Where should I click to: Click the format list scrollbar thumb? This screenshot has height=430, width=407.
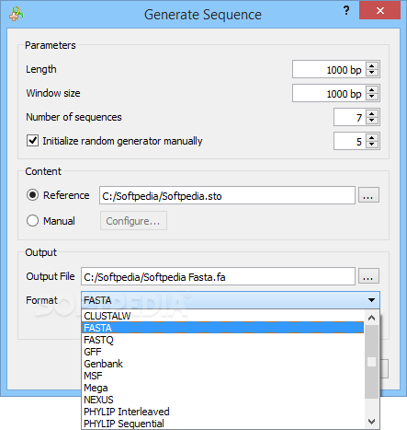tap(371, 362)
